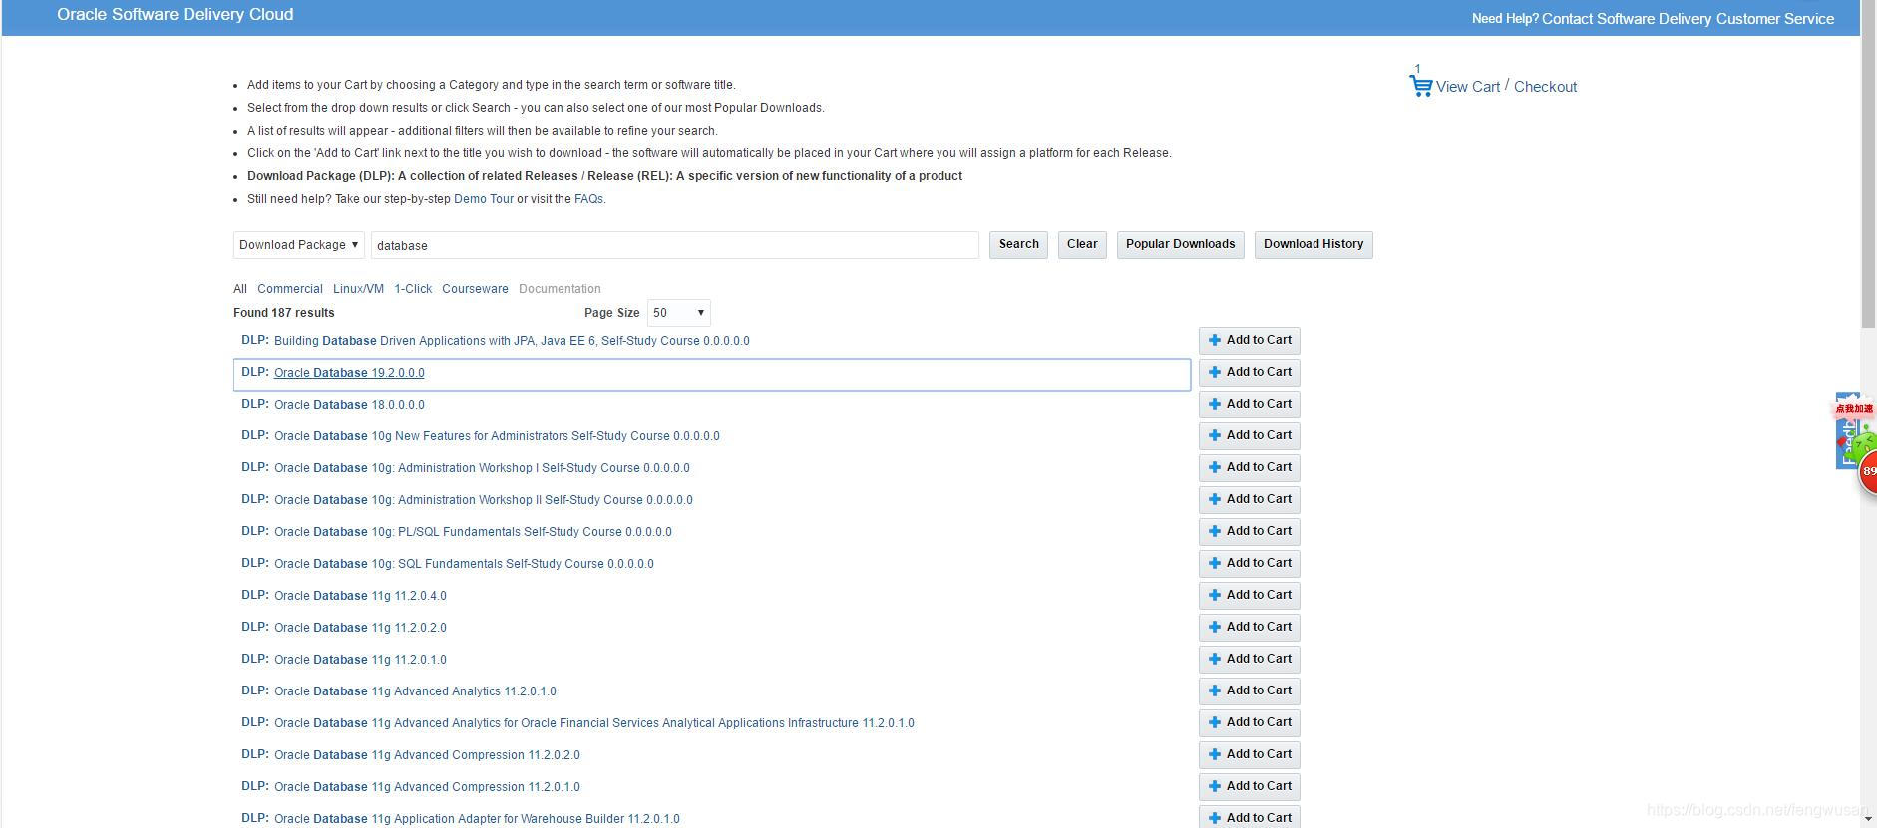Viewport: 1877px width, 828px height.
Task: Add 11g Advanced Compression 11.2.0.1.0 to cart
Action: pos(1250,786)
